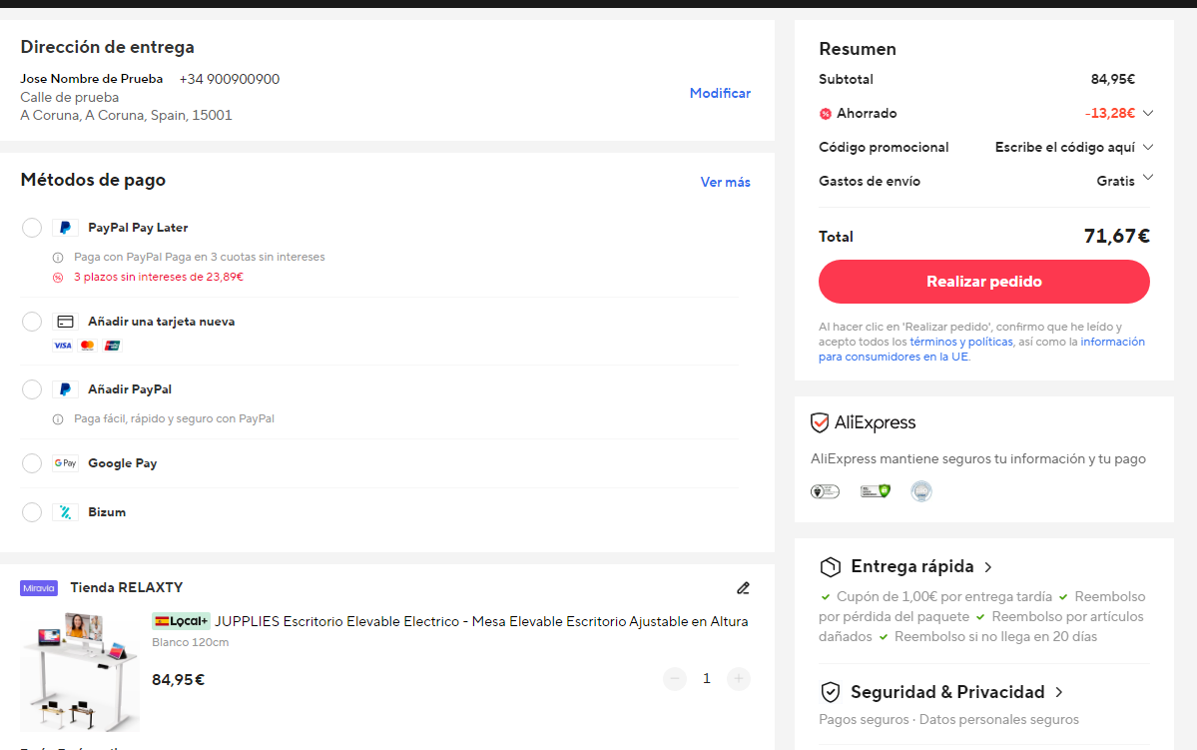Click the PayPal logo beside Pay Later
The height and width of the screenshot is (750, 1197).
click(x=66, y=228)
